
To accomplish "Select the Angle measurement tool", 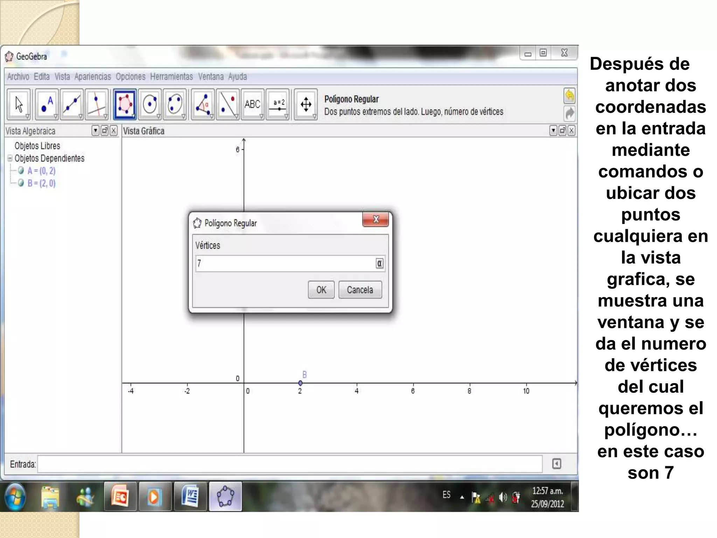I will coord(203,104).
